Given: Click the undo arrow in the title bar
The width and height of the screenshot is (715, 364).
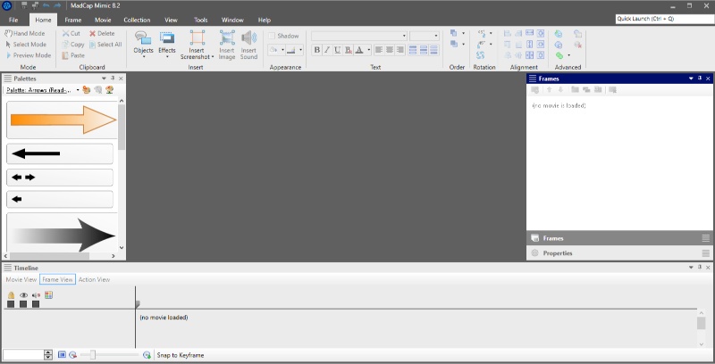Looking at the screenshot, I should (x=46, y=6).
